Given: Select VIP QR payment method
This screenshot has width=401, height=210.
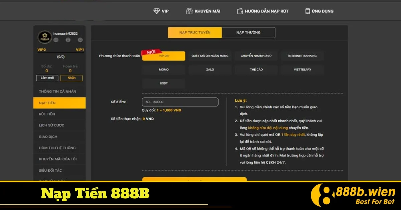Looking at the screenshot, I should pyautogui.click(x=164, y=56).
